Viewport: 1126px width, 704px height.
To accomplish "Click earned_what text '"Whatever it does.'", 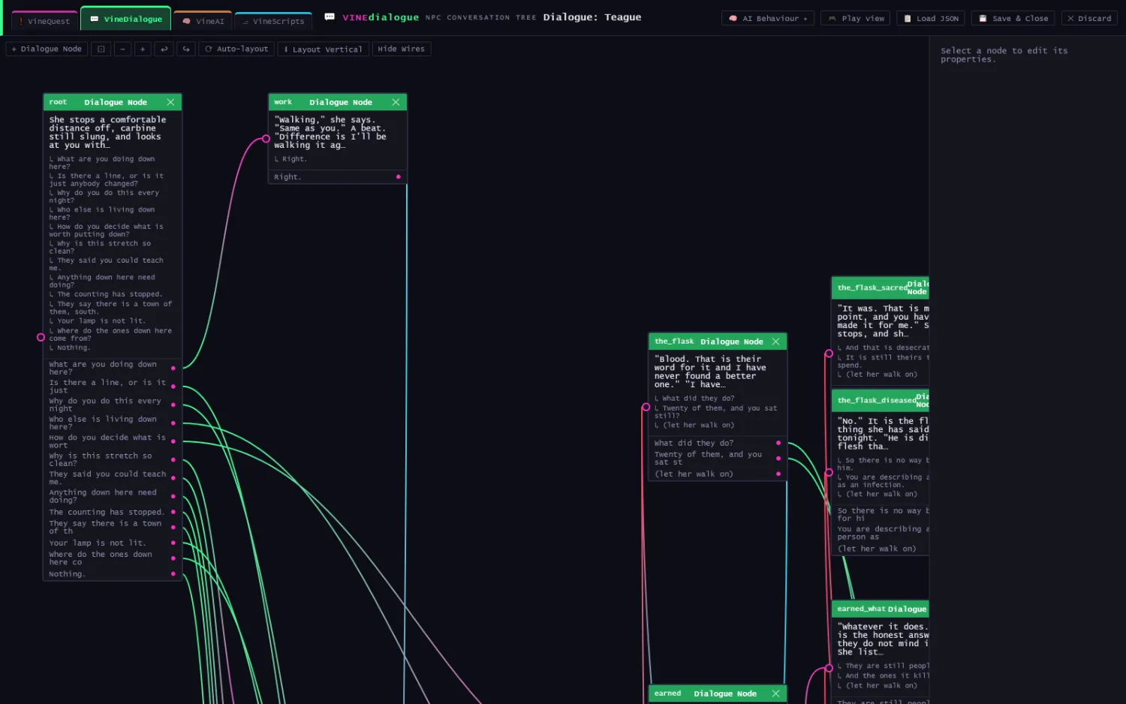I will pos(883,627).
